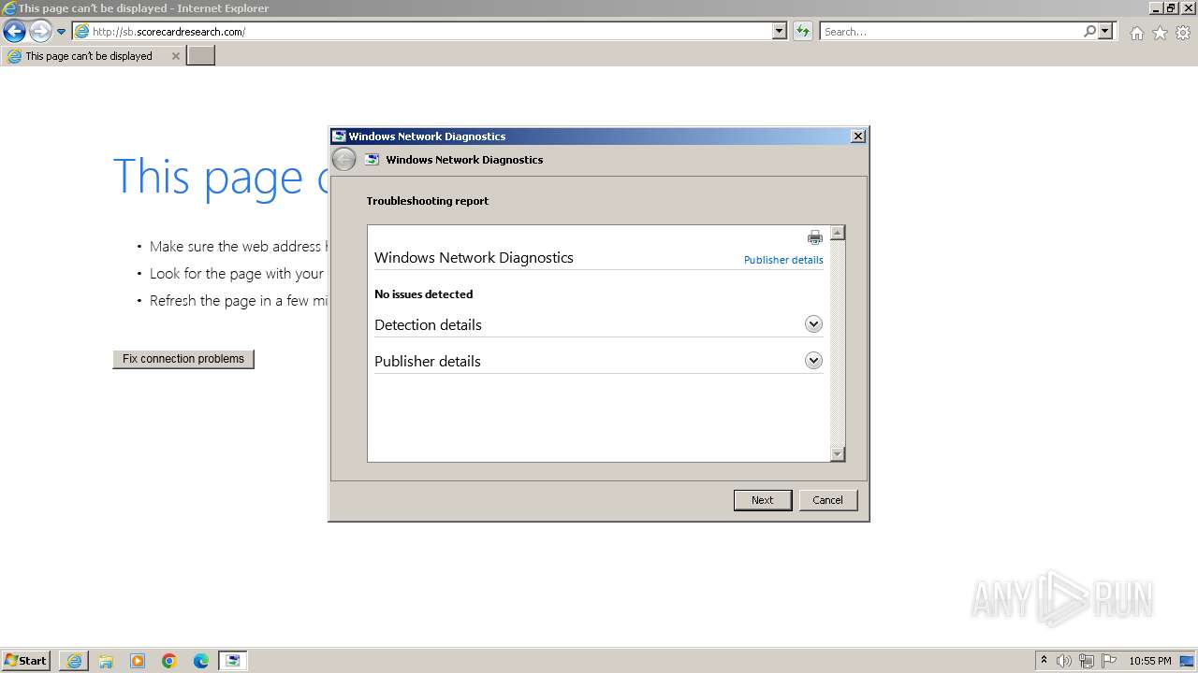Open the address bar autocomplete dropdown

pyautogui.click(x=780, y=32)
